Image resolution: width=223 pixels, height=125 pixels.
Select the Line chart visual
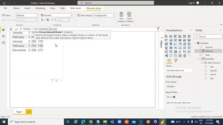166,40
